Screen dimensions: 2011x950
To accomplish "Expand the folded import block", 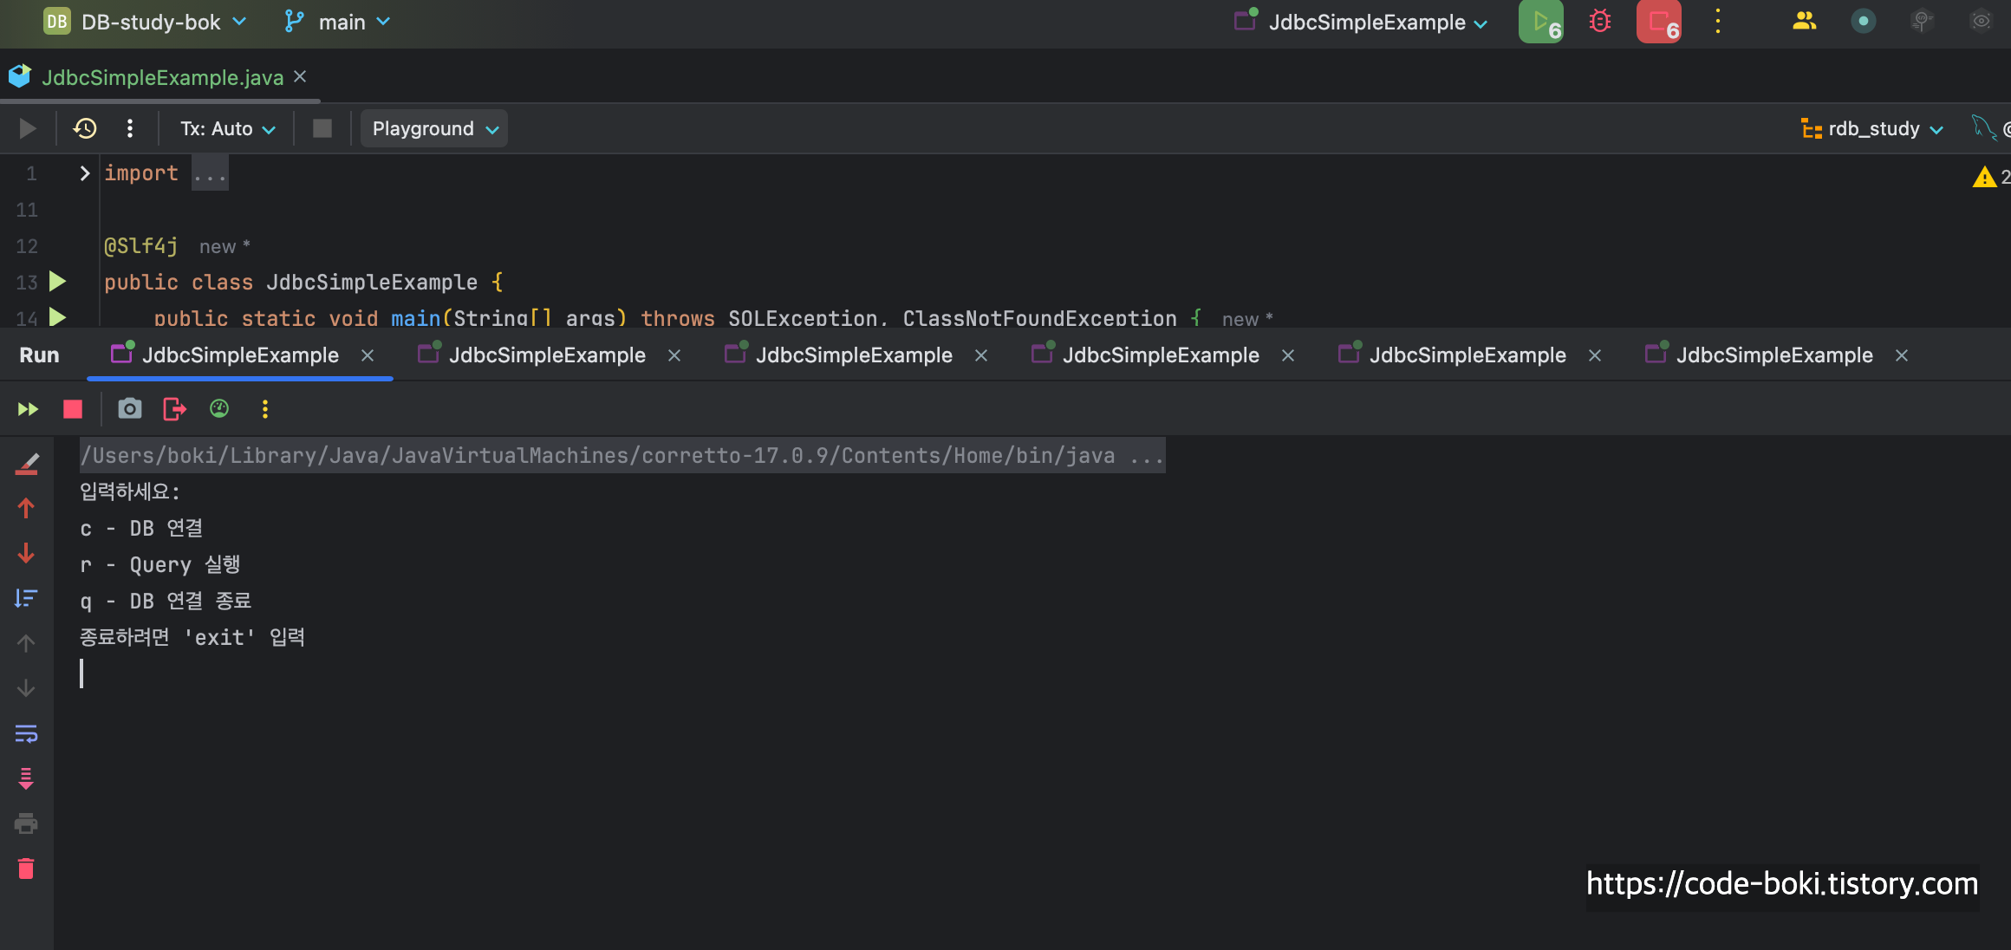I will (x=84, y=173).
